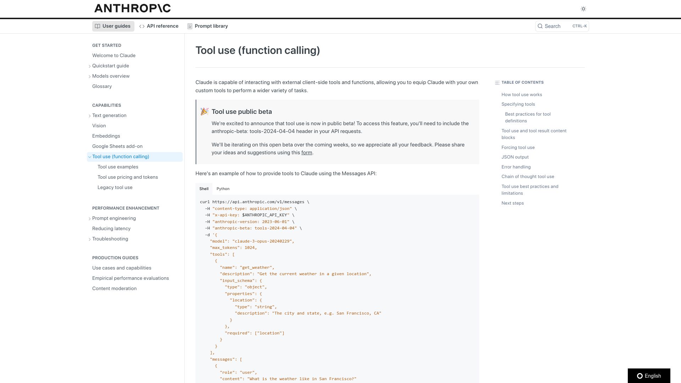
Task: Open the English language selector
Action: coord(649,376)
